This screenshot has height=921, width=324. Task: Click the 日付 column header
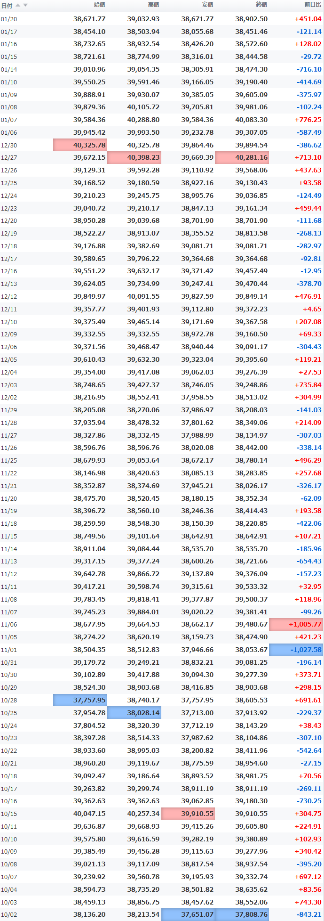(x=7, y=6)
